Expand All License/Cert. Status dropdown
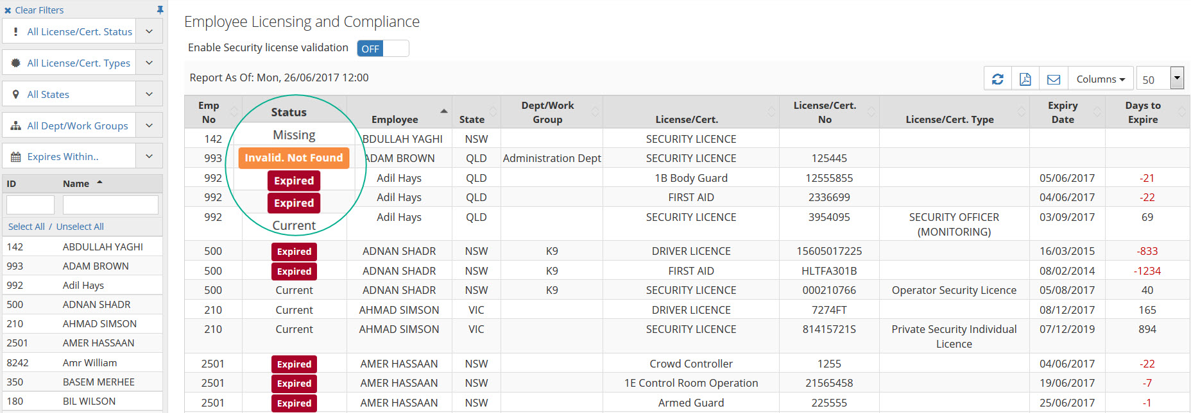 (149, 31)
